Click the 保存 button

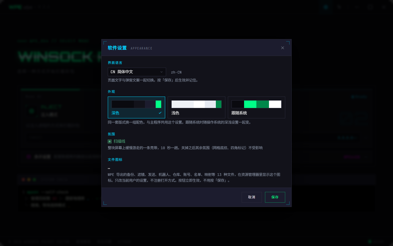coord(275,197)
